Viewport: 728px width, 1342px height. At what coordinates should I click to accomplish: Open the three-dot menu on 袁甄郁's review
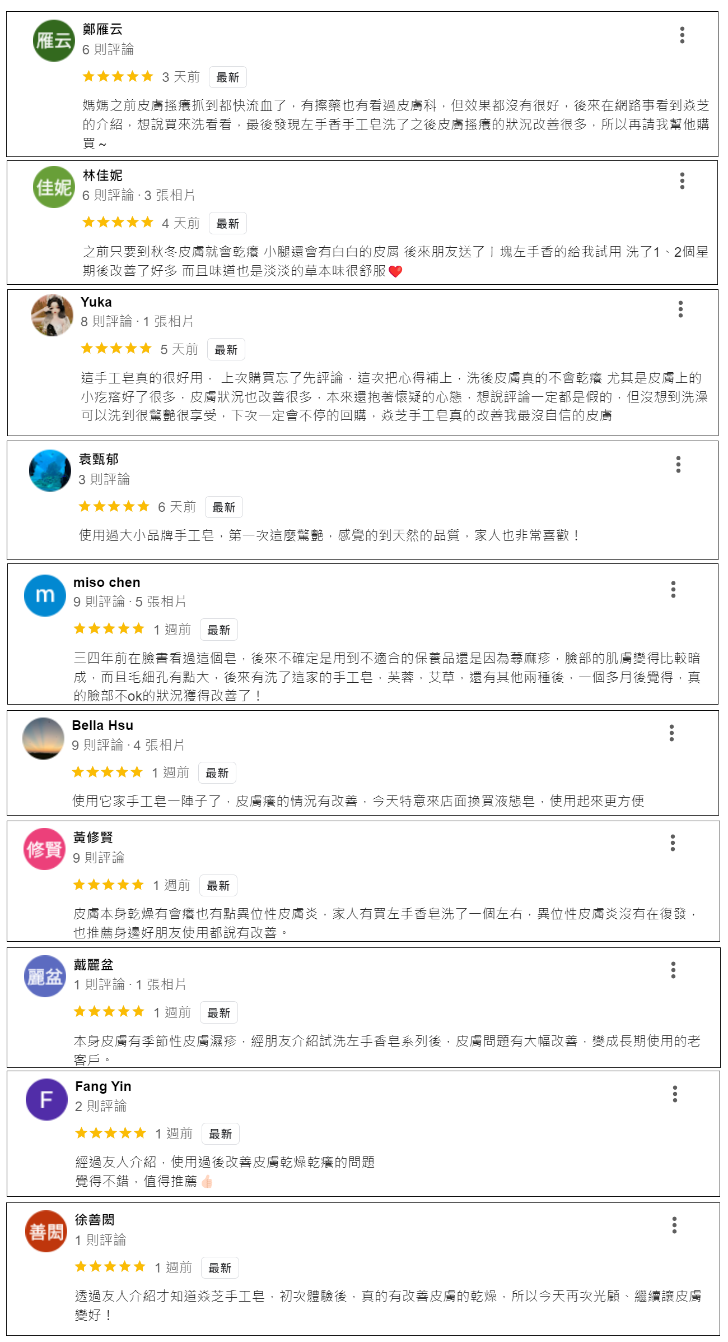coord(678,464)
